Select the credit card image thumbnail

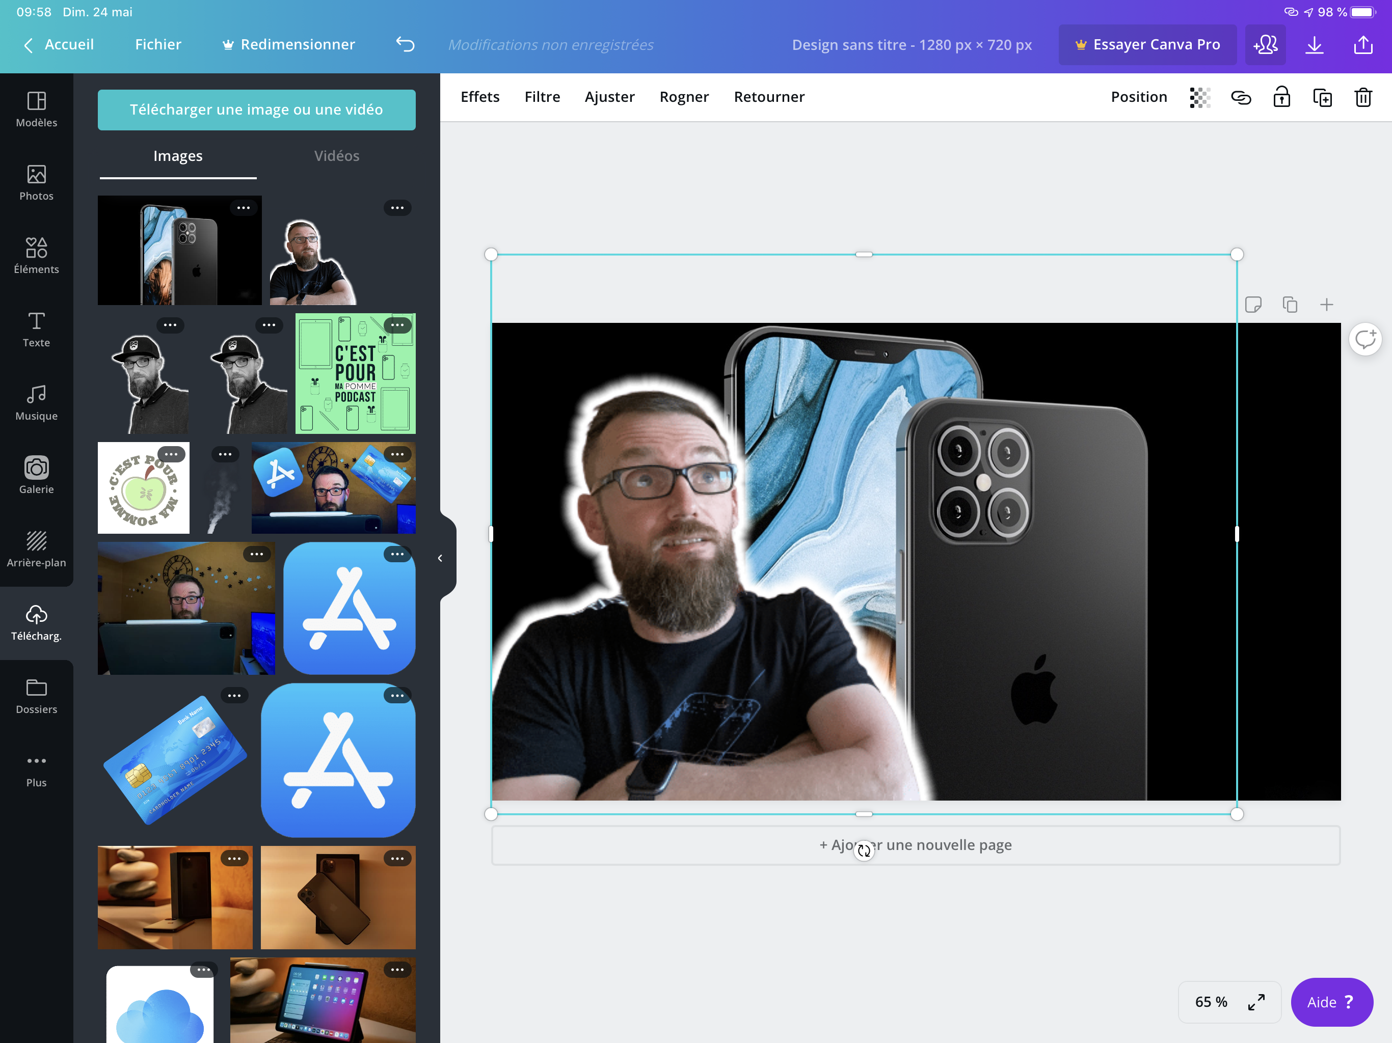(176, 759)
